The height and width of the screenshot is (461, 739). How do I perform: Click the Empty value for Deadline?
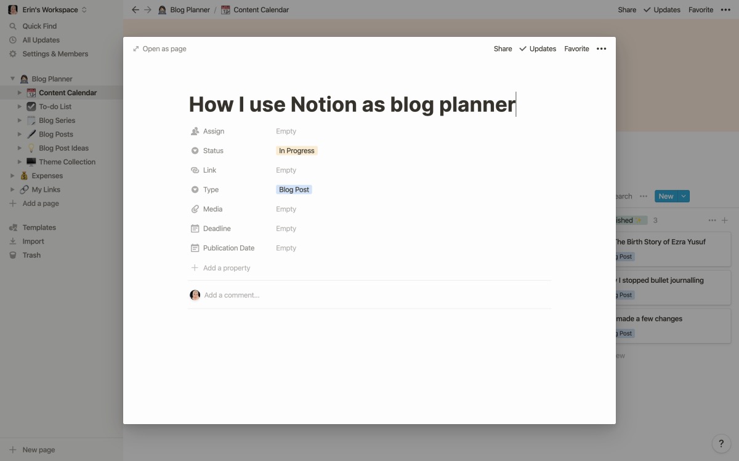tap(286, 229)
